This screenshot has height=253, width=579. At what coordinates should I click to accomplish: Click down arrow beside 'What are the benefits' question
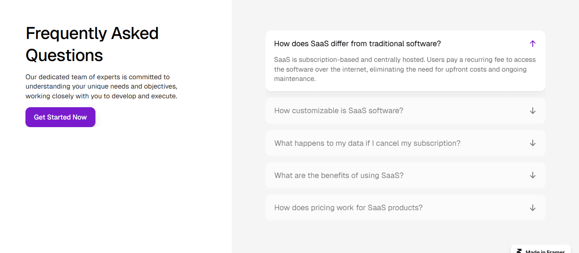pos(533,175)
